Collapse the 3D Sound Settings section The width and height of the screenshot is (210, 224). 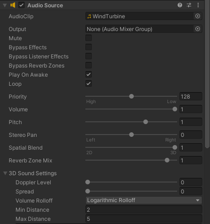pyautogui.click(x=5, y=173)
